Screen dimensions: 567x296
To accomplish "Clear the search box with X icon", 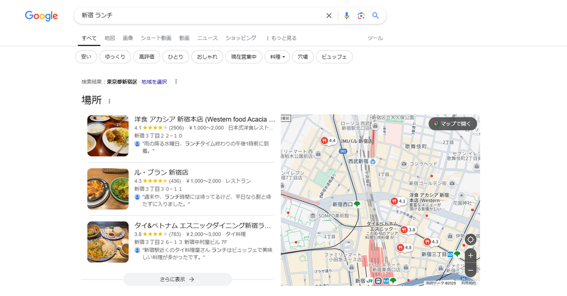I will (329, 15).
